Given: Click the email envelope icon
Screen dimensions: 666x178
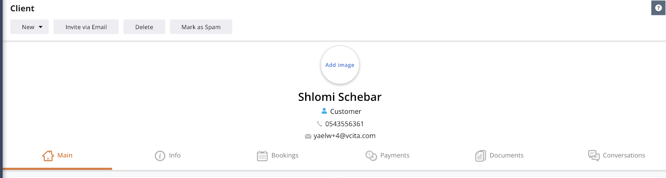Looking at the screenshot, I should coord(308,136).
